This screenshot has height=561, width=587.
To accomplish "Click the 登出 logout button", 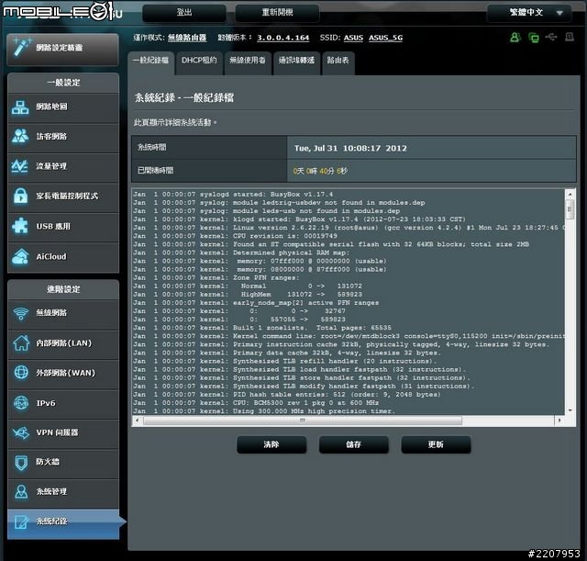I will coord(184,13).
